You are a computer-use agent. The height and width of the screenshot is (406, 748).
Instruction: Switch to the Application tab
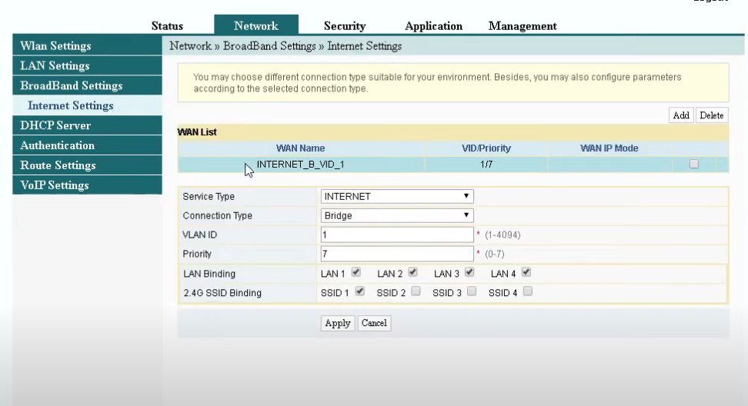[433, 25]
